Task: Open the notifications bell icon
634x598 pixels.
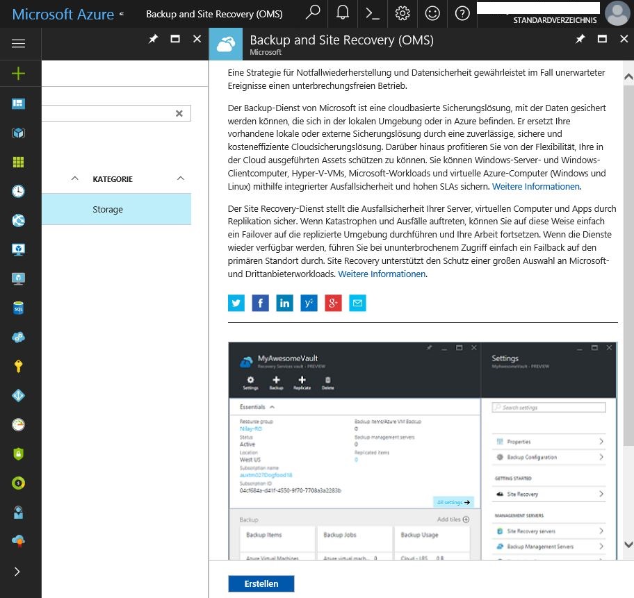Action: 342,13
